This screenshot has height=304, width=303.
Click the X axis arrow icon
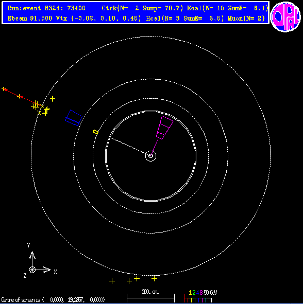pyautogui.click(x=46, y=270)
